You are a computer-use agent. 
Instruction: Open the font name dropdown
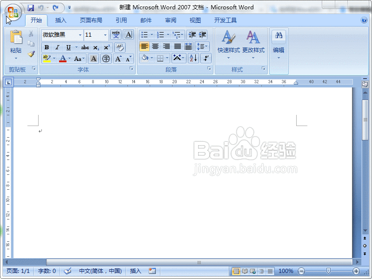[x=80, y=35]
